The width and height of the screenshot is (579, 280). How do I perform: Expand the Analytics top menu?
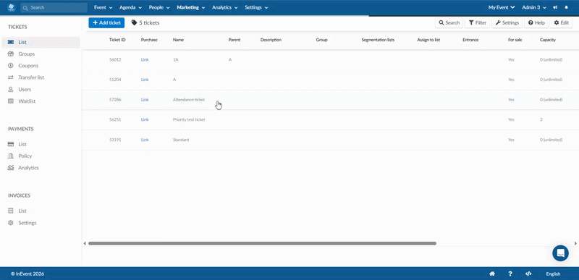point(224,7)
